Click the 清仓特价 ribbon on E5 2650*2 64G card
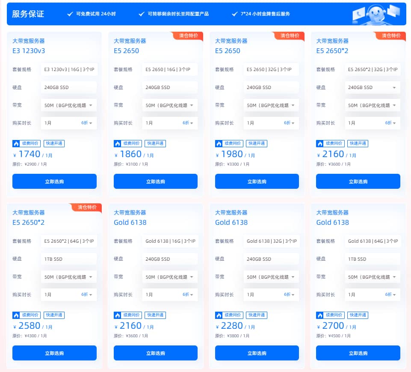This screenshot has width=411, height=372. tap(87, 208)
